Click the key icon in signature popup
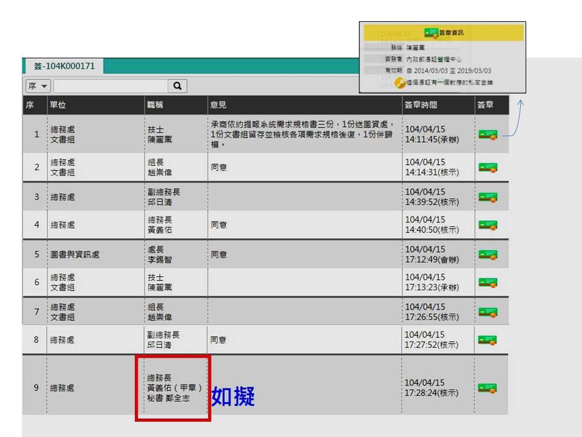 click(x=400, y=83)
